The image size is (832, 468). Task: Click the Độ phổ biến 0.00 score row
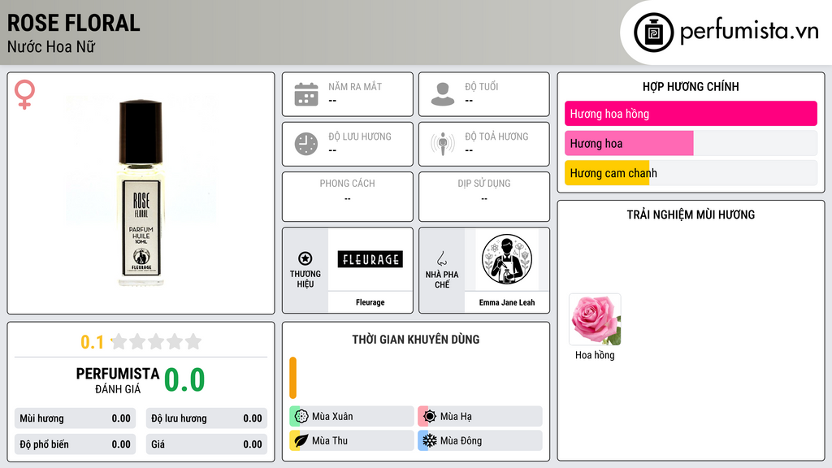coord(75,444)
